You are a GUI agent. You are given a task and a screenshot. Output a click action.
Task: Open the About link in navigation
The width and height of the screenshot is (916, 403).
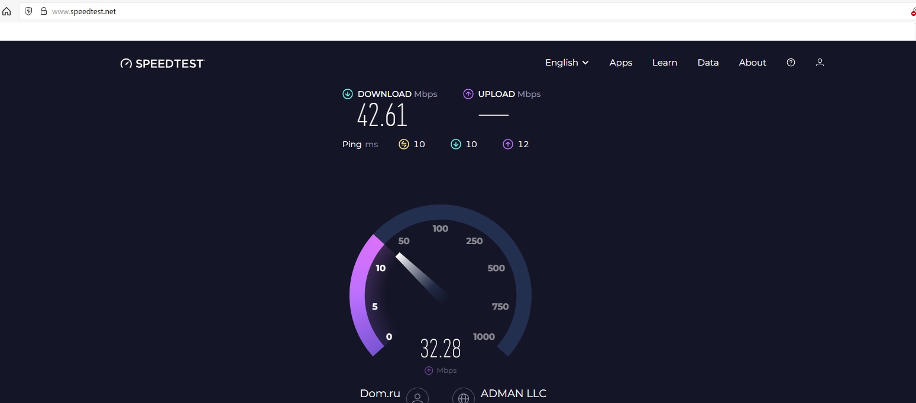752,63
